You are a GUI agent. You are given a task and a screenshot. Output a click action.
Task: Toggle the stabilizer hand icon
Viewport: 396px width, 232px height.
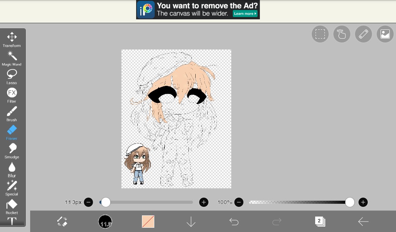pyautogui.click(x=341, y=34)
